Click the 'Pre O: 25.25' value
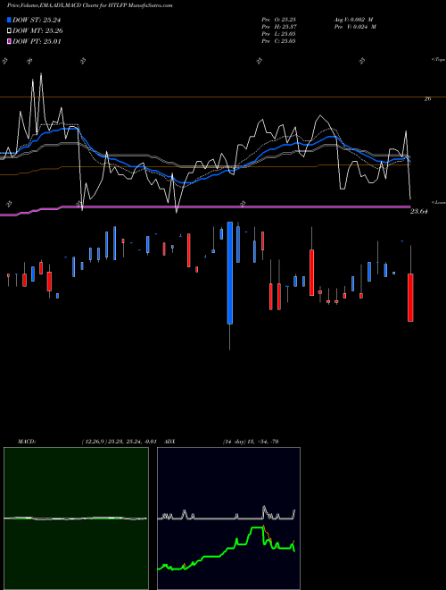The image size is (446, 590). pyautogui.click(x=278, y=20)
